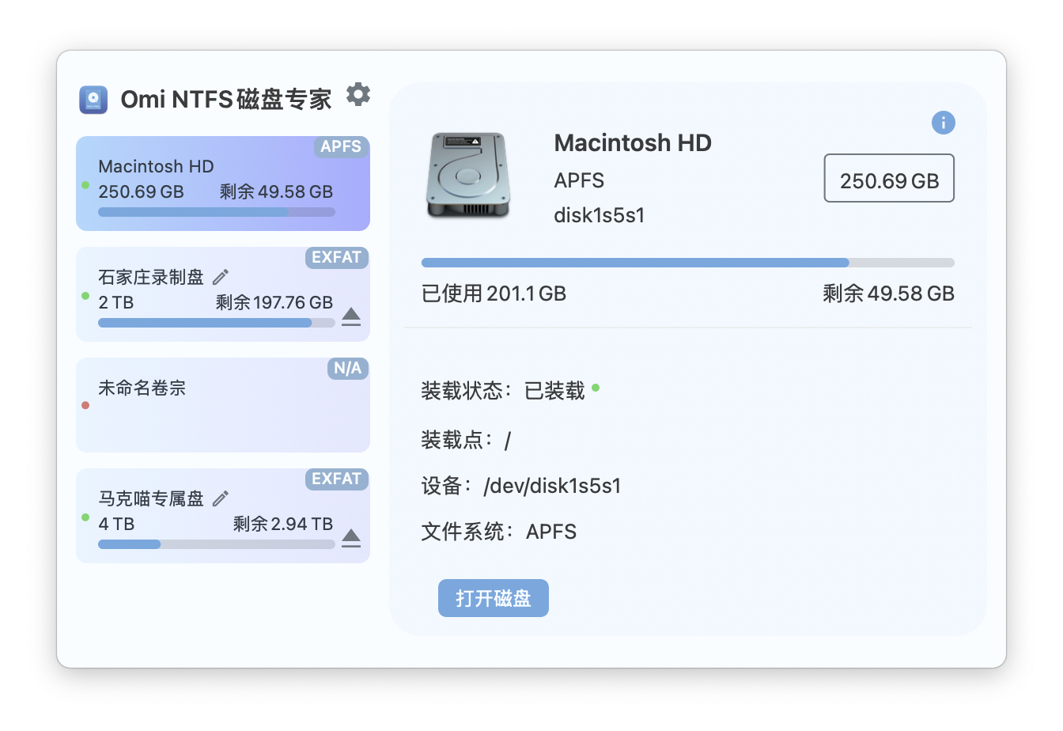Screen dimensions: 1063x731
Task: Select the 马克喵专属盘 disk card
Action: [x=223, y=516]
